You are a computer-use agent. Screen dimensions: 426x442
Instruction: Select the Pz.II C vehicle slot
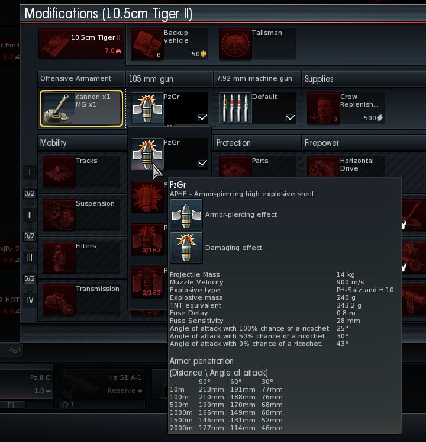coord(26,384)
